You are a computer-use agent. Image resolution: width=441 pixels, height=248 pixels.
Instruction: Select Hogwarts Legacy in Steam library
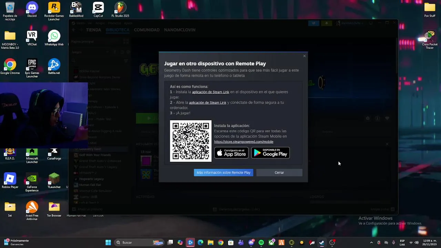[x=91, y=179]
